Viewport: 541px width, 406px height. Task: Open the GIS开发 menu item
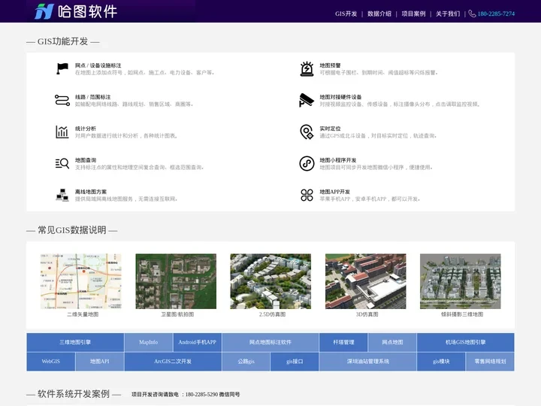[346, 14]
